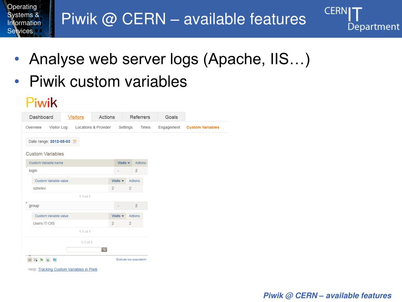Select goals table flag icon

coord(42,260)
